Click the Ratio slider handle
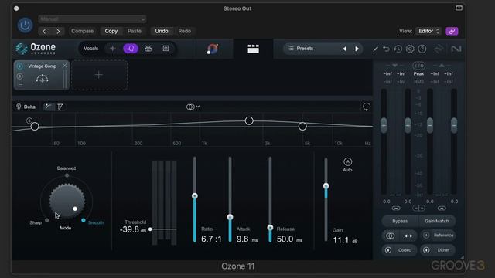495x278 pixels. pos(195,196)
